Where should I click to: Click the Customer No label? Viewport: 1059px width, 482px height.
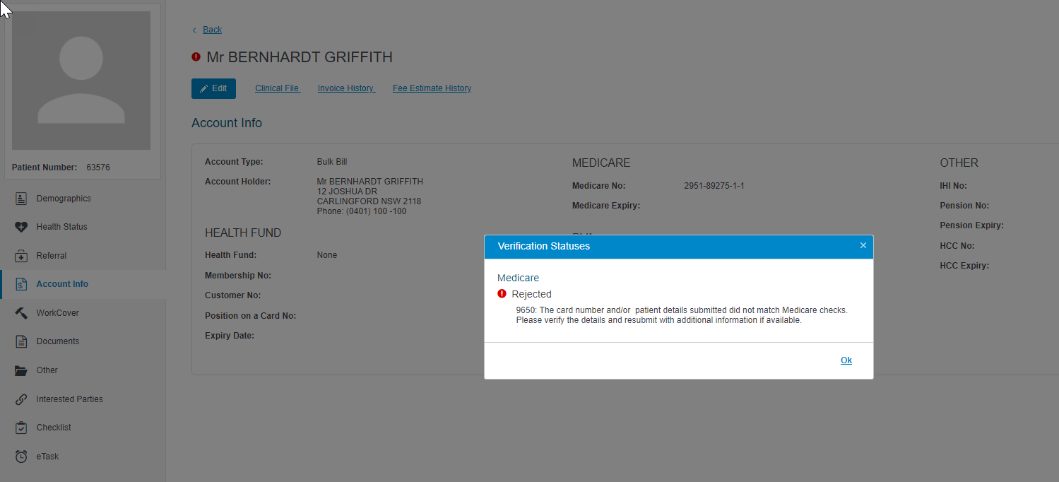(233, 295)
